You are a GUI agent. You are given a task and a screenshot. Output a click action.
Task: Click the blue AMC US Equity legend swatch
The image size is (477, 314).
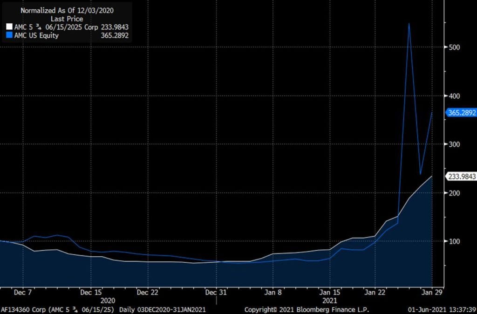coord(9,35)
